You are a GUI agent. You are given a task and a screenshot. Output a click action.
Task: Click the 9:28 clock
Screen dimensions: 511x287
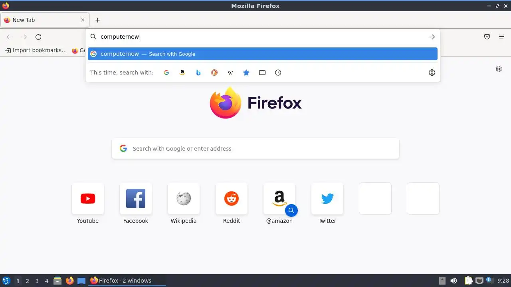click(x=503, y=281)
